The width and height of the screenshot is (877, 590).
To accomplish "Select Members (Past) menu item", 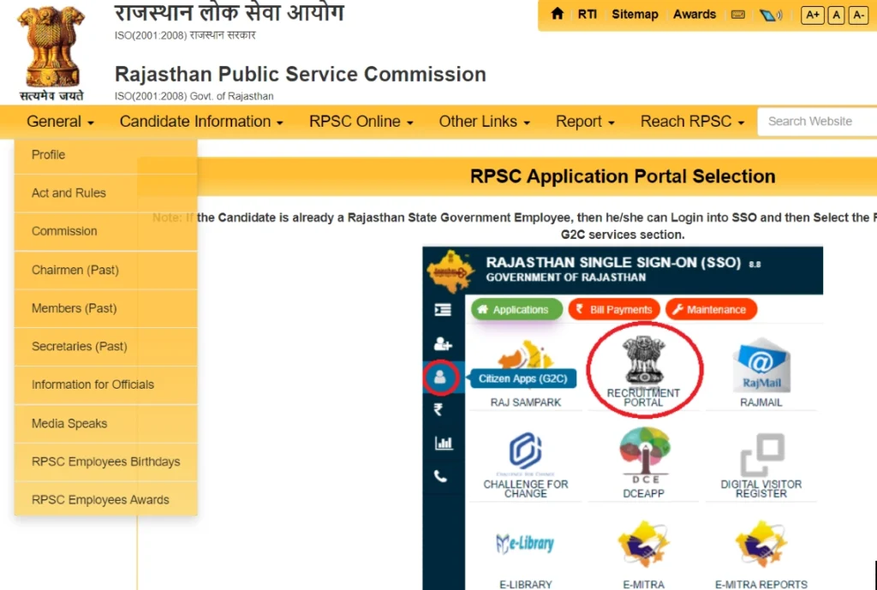I will click(105, 308).
